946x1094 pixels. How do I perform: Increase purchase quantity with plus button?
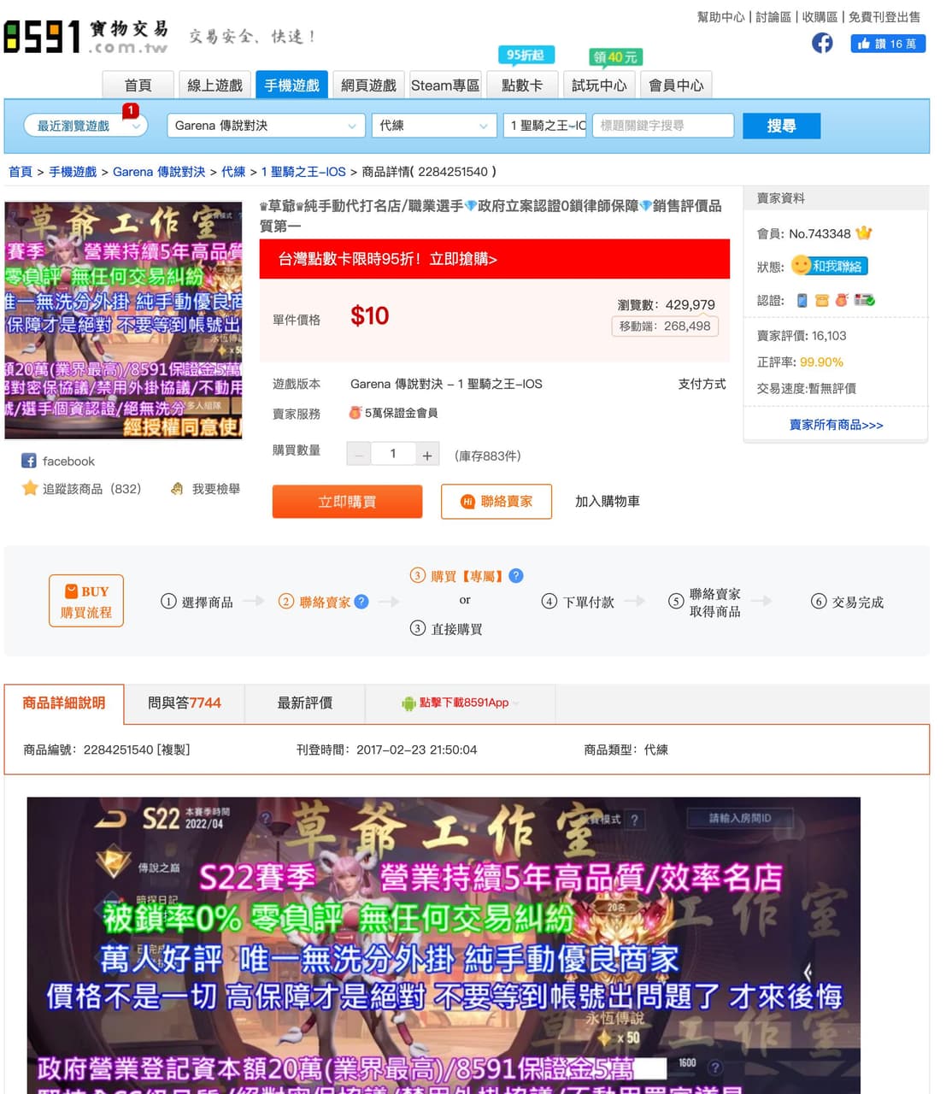pos(427,455)
